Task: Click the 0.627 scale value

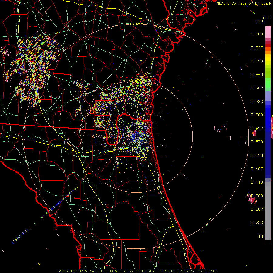Action: click(x=257, y=129)
